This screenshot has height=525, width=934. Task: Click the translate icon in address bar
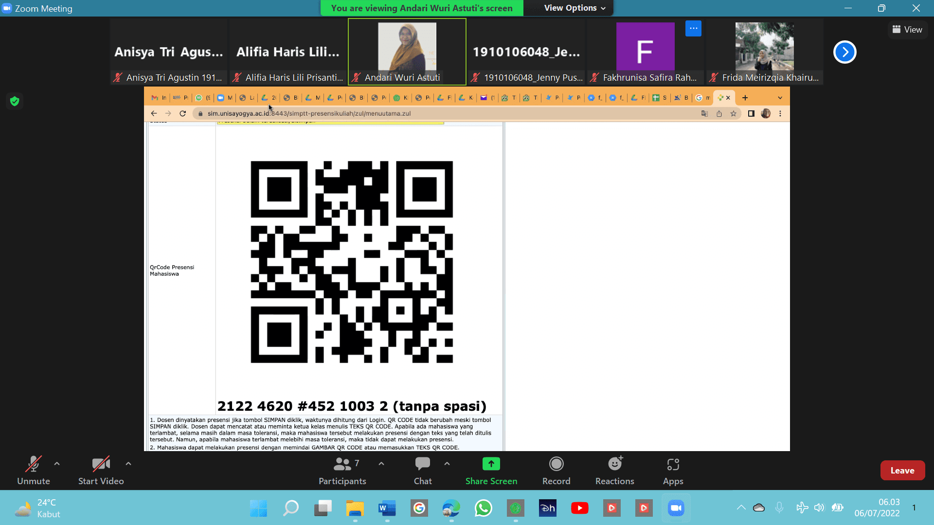[704, 114]
